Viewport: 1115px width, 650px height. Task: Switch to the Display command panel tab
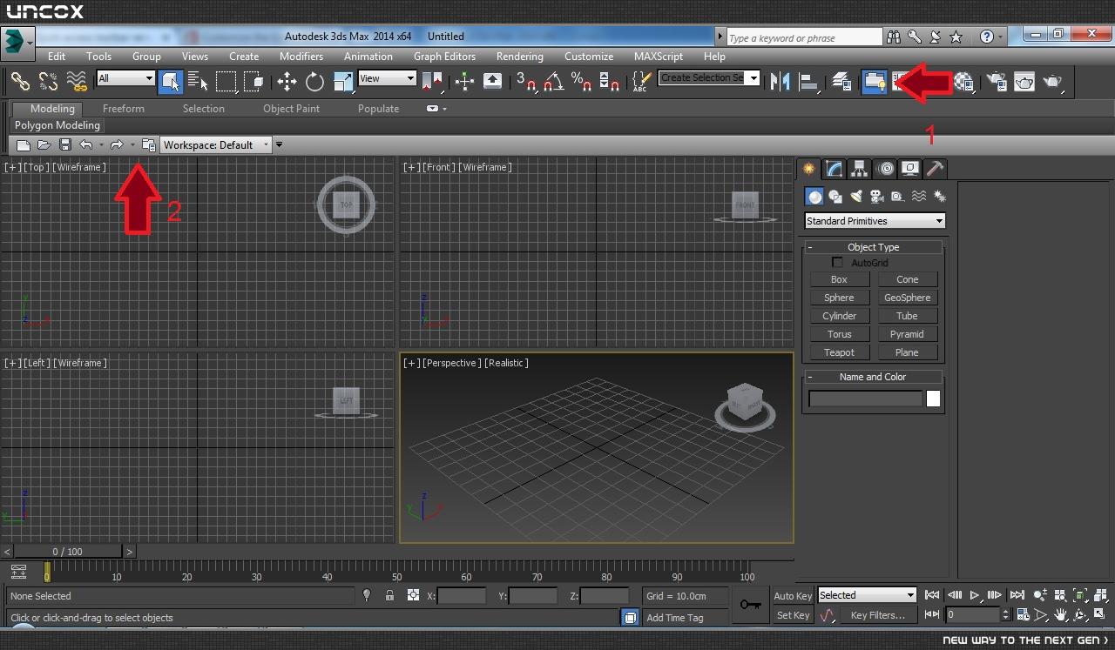tap(910, 169)
